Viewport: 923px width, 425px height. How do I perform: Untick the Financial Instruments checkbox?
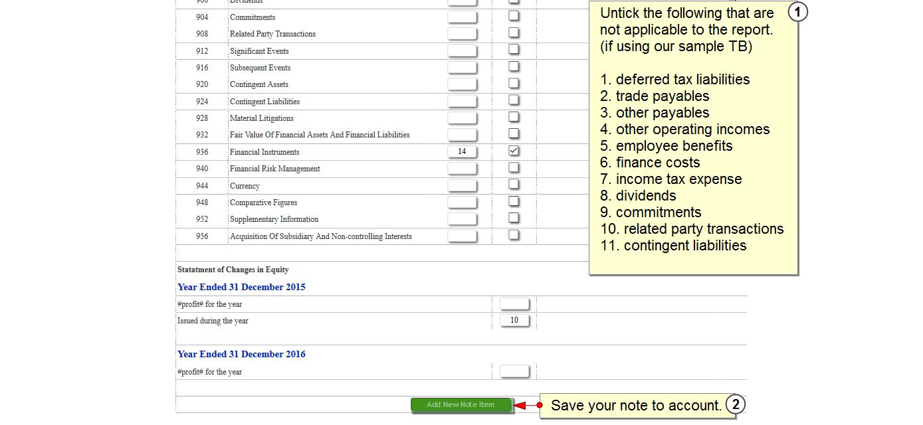point(514,151)
